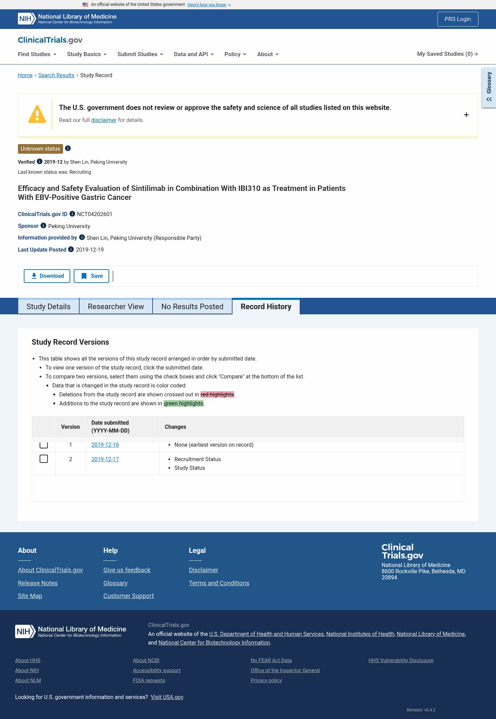Click the ClinicalTrials.gov site logo

[x=50, y=40]
